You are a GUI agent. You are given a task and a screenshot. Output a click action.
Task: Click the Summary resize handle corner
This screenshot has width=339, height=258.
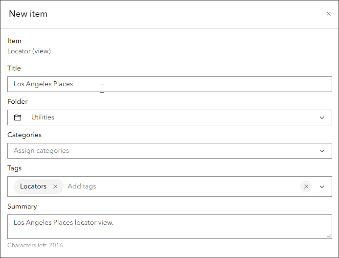pyautogui.click(x=329, y=235)
